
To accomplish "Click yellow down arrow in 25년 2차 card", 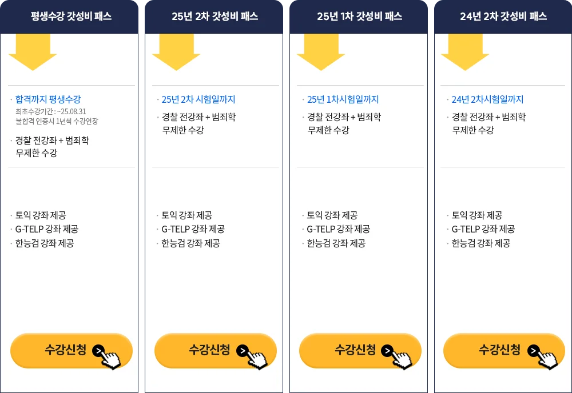I will pyautogui.click(x=176, y=52).
